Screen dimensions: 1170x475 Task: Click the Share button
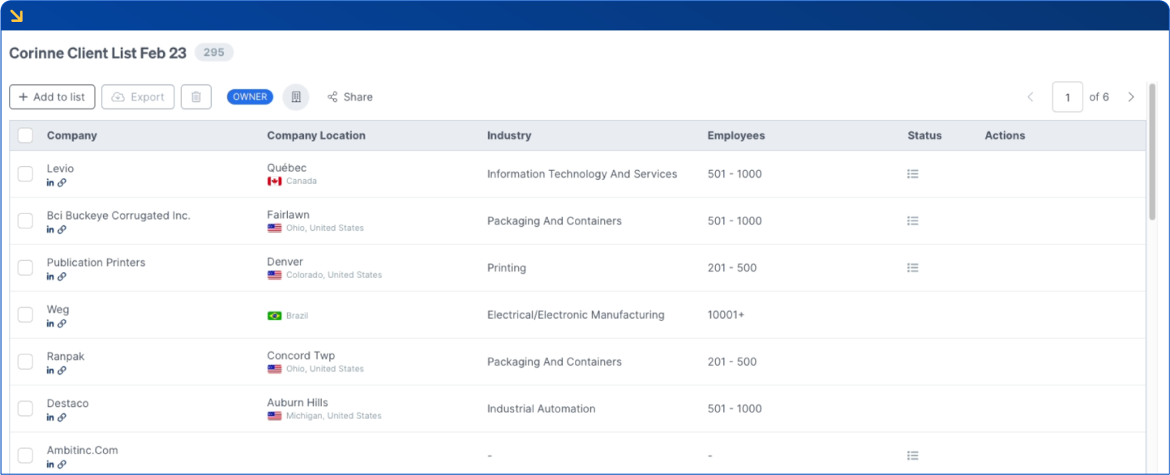(x=350, y=97)
